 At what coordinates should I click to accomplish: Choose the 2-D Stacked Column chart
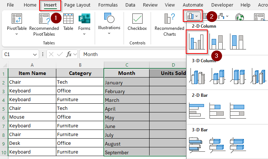tap(217, 41)
